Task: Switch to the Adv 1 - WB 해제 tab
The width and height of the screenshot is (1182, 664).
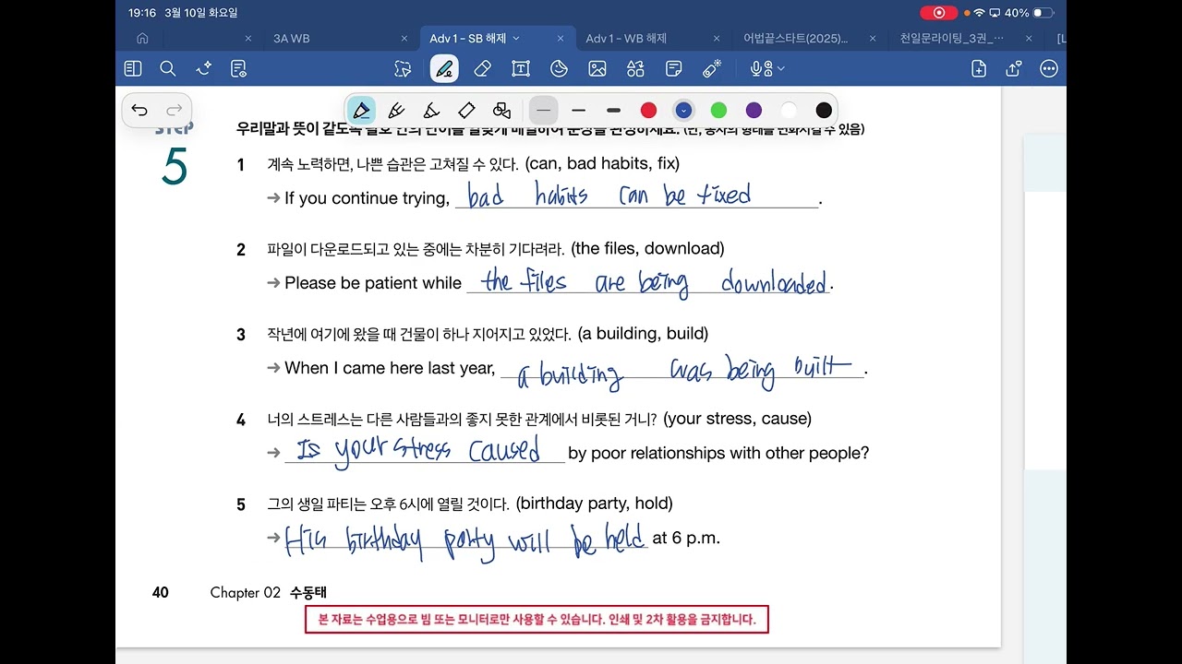Action: point(626,39)
